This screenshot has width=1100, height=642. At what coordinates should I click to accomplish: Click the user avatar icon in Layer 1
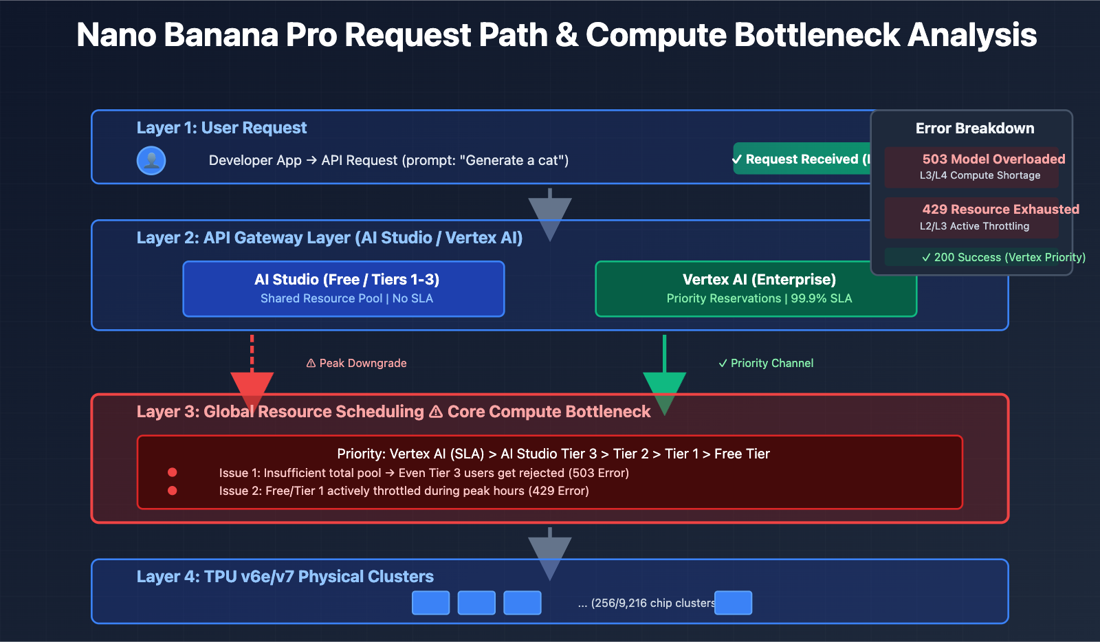pyautogui.click(x=151, y=160)
